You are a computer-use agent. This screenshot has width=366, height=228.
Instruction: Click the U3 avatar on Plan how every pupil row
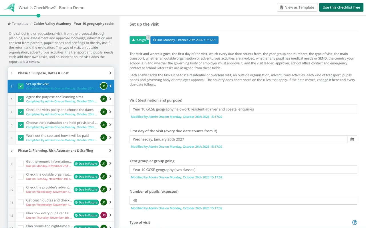104,215
